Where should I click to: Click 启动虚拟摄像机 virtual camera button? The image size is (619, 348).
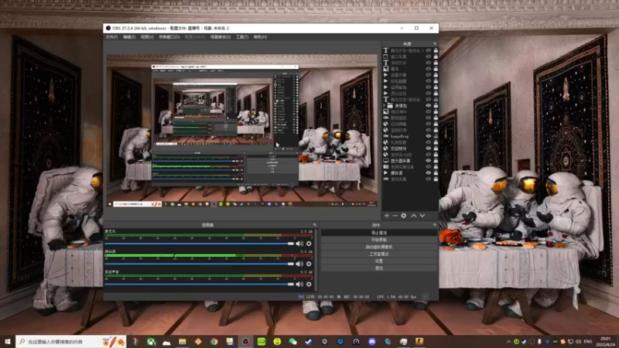tap(379, 247)
